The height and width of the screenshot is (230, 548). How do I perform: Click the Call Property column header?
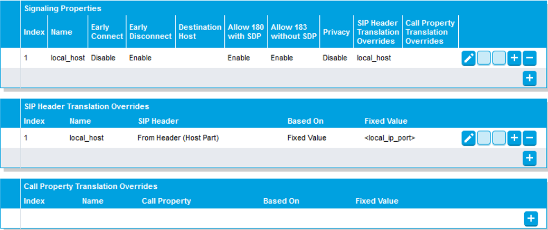(166, 201)
